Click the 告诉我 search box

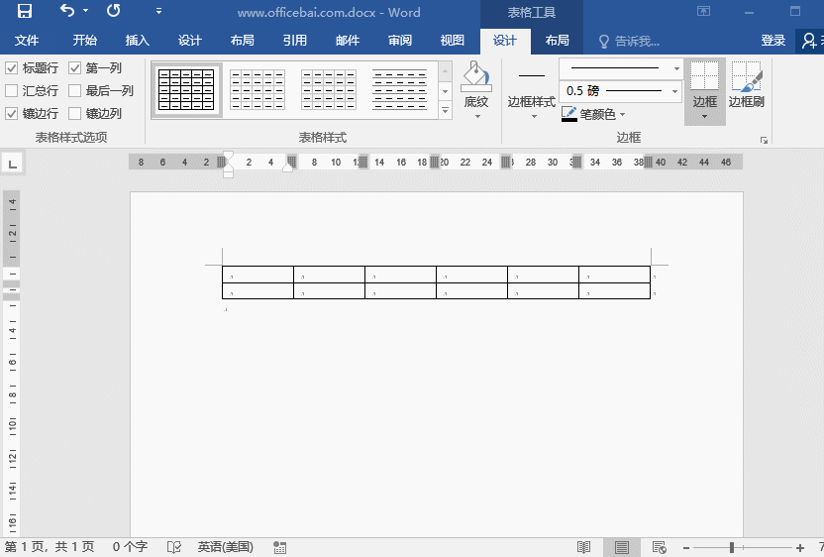pos(630,41)
